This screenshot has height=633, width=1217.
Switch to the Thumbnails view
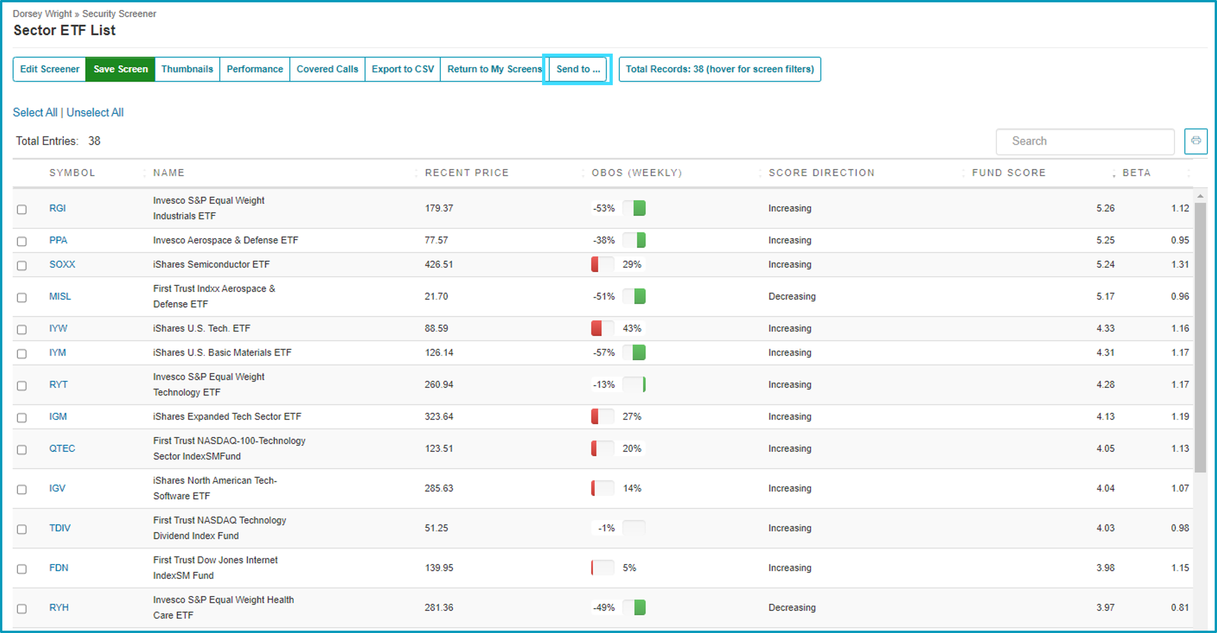(x=187, y=69)
